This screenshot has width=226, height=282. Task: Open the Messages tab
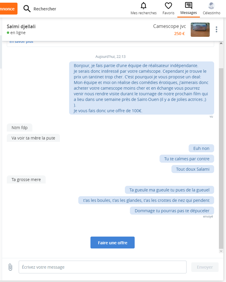click(188, 9)
